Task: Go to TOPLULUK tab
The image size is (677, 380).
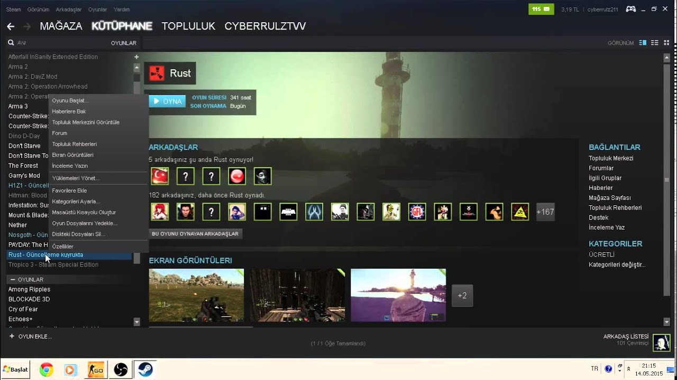Action: (x=188, y=26)
